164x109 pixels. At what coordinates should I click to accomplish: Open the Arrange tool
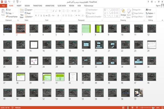pos(123,13)
